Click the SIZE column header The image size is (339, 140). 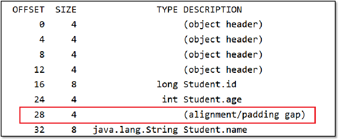[66, 10]
